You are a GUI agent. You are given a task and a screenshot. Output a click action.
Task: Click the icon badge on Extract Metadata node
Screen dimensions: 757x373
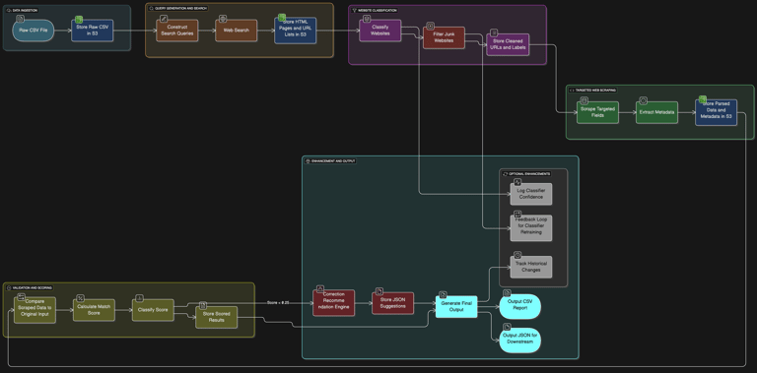[x=643, y=100]
